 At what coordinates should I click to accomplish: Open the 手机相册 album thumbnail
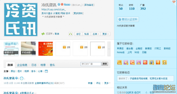pyautogui.click(x=28, y=49)
